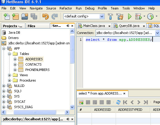The image size is (160, 125).
Task: Select the SYSCS_DIAG schema
Action: tap(23, 107)
